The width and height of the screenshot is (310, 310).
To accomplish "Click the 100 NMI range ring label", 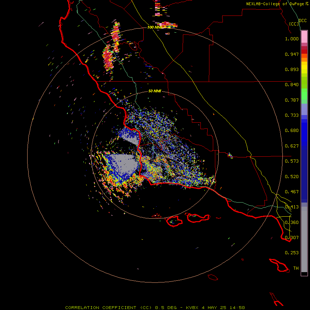I will point(154,27).
